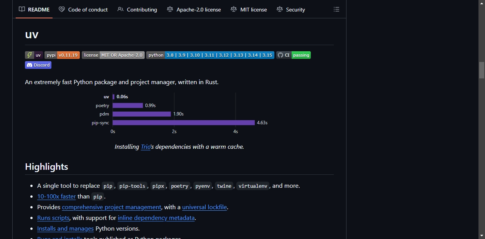Click the python versions badge
This screenshot has height=239, width=485.
point(210,55)
